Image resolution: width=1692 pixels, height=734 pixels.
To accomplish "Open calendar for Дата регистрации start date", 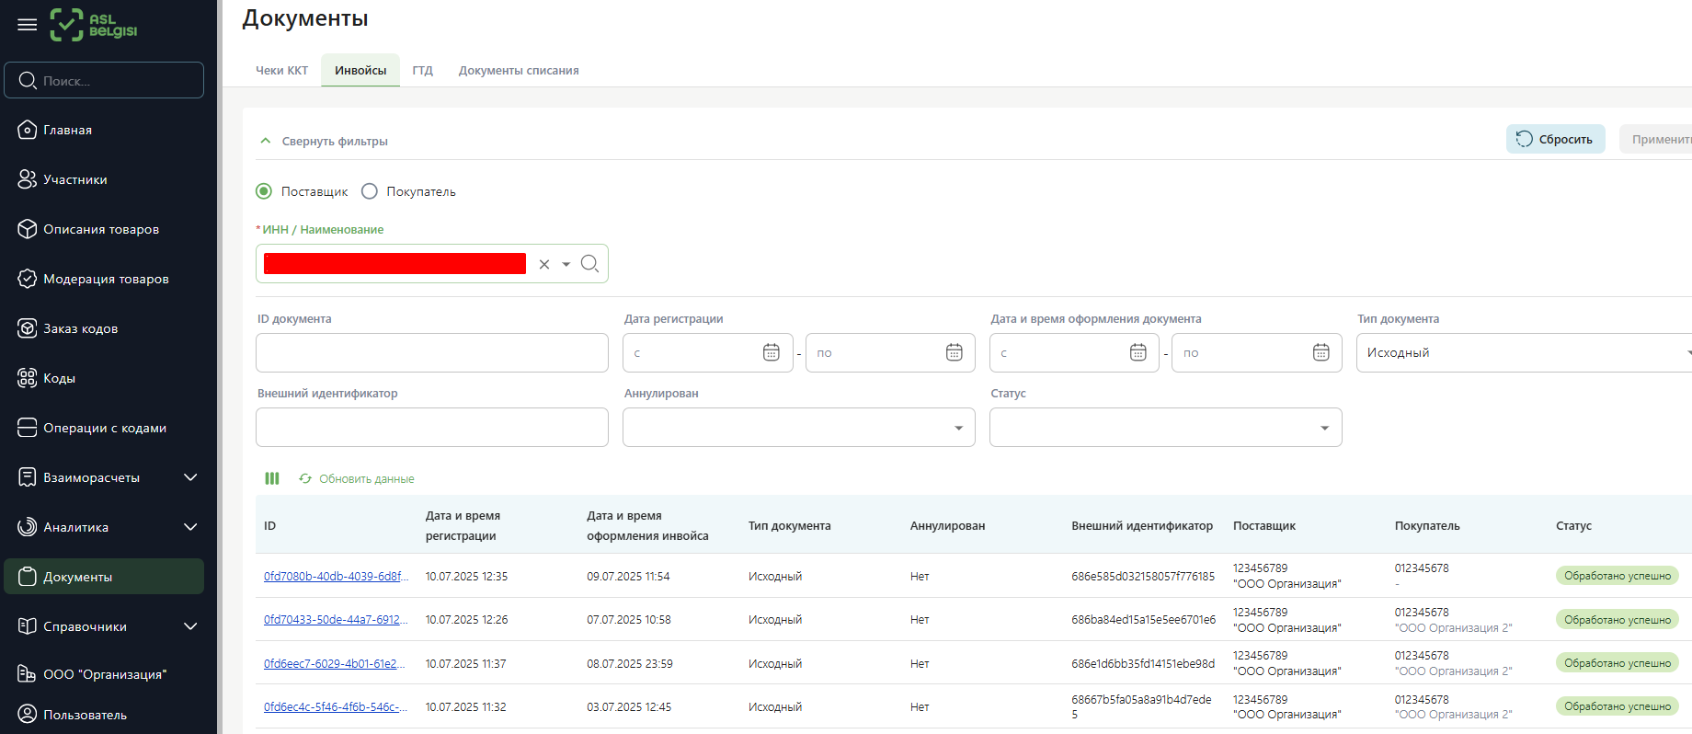I will 771,353.
